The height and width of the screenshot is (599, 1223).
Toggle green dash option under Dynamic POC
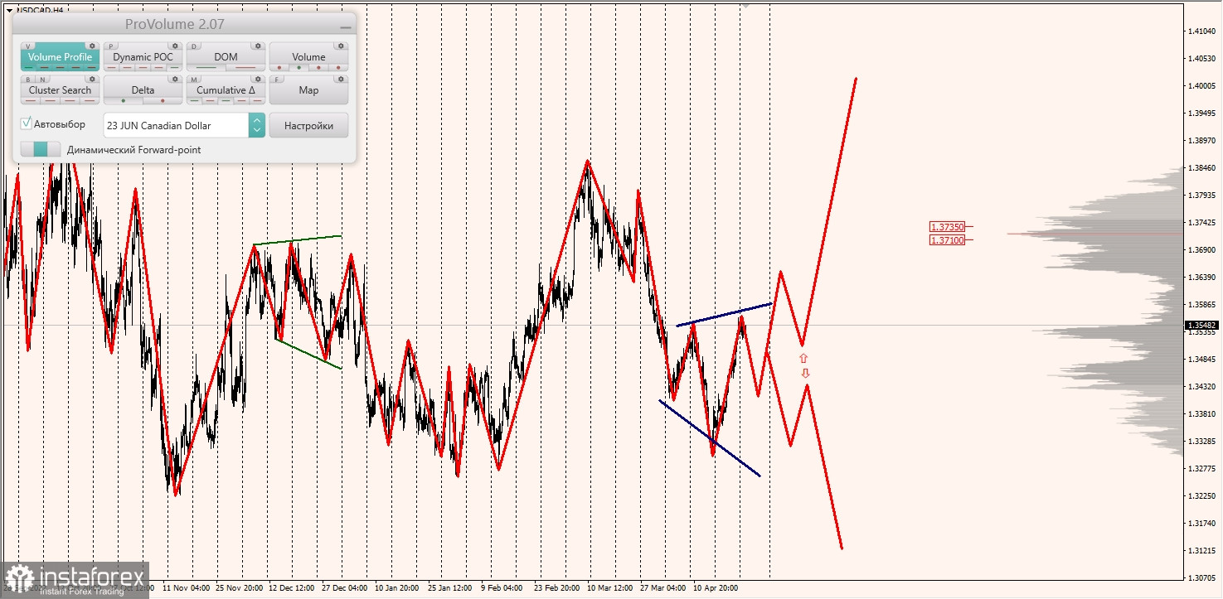[175, 68]
